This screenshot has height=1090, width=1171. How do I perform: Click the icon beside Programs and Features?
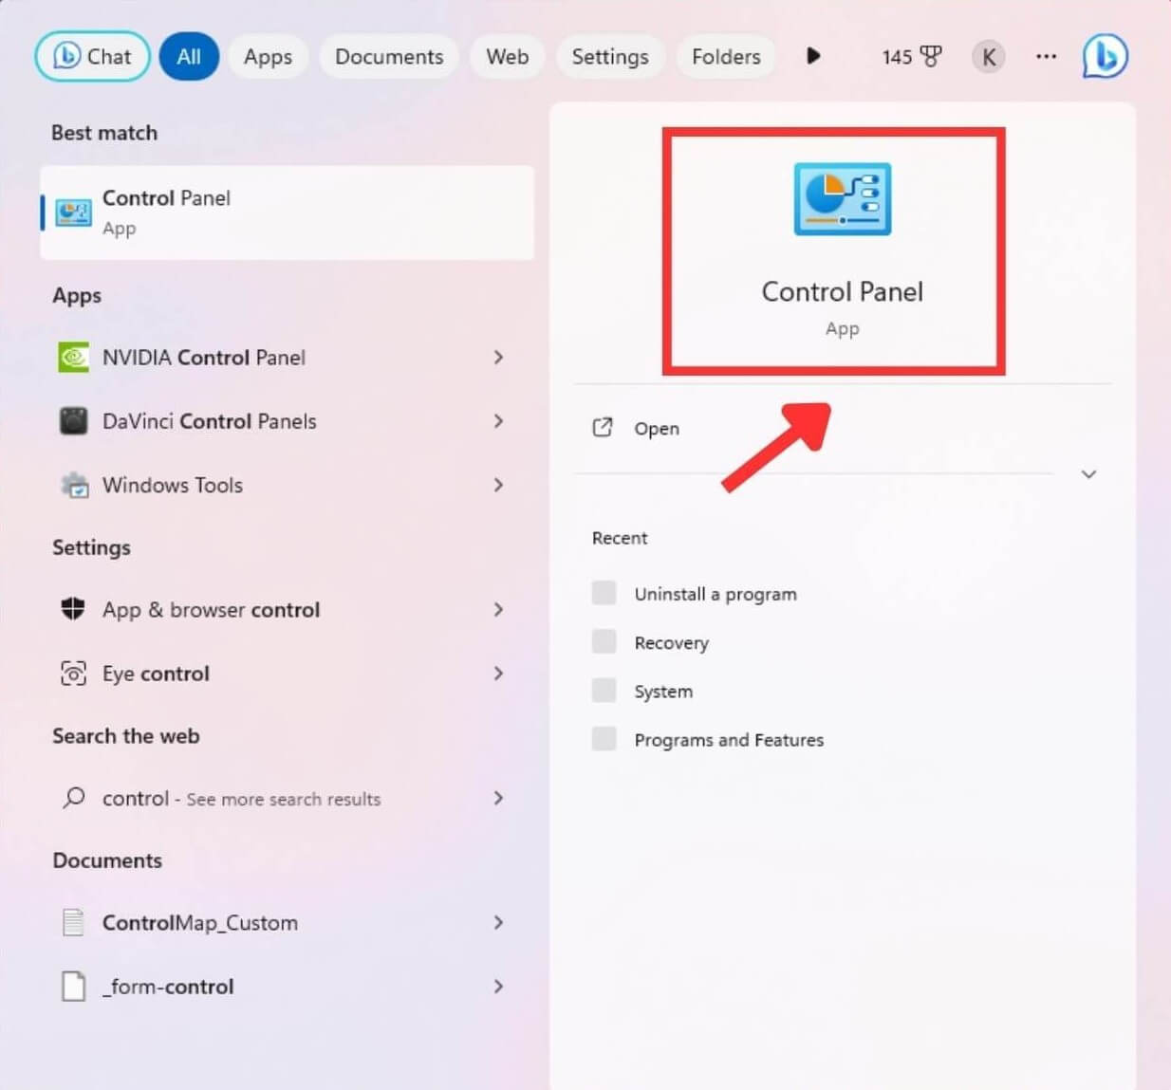click(x=604, y=738)
